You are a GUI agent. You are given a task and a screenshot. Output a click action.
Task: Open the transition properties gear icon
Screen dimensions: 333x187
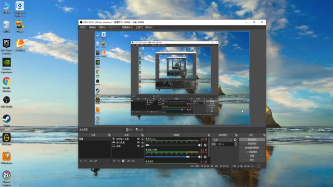(x=235, y=140)
